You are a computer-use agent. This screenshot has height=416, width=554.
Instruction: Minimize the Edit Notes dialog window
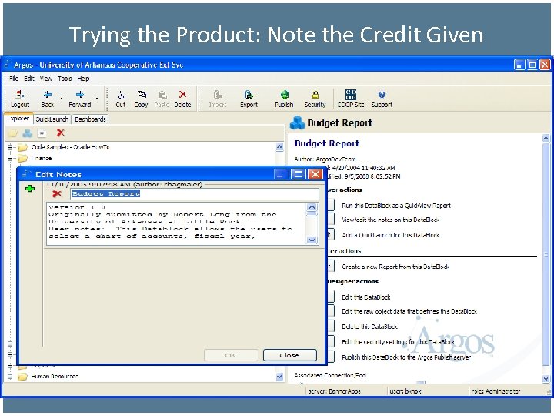[282, 174]
